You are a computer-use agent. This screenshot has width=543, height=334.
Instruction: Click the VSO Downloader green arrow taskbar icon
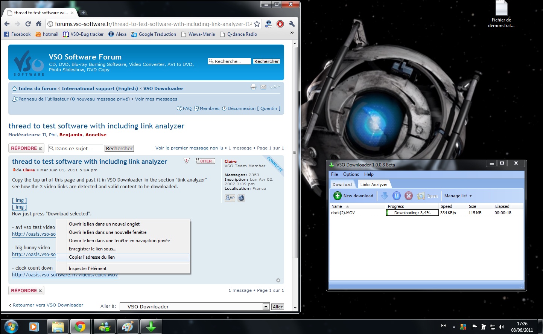151,326
